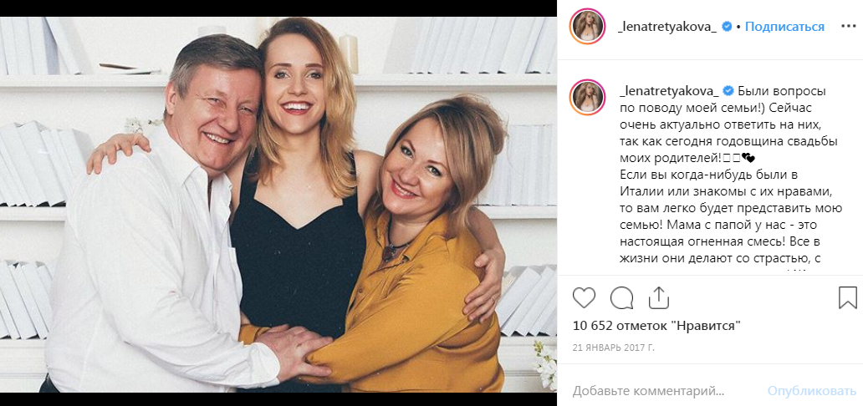
Task: Open the profile avatar in the post header
Action: tap(588, 27)
